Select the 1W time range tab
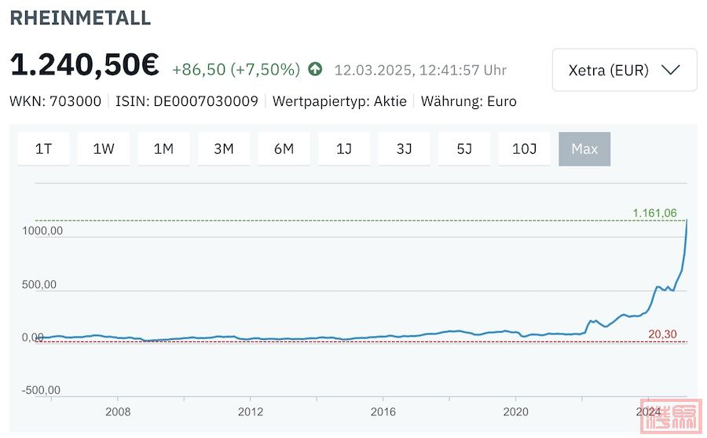Image resolution: width=707 pixels, height=438 pixels. (x=103, y=148)
